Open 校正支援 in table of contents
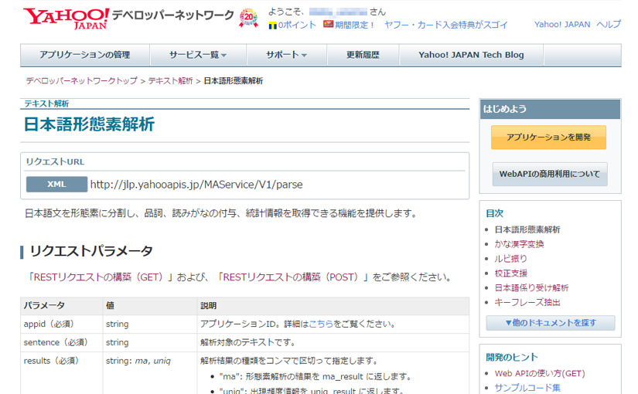 click(510, 273)
